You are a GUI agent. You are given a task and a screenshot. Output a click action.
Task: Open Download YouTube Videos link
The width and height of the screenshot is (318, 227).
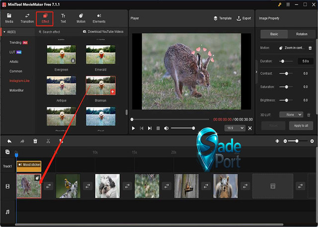[103, 32]
